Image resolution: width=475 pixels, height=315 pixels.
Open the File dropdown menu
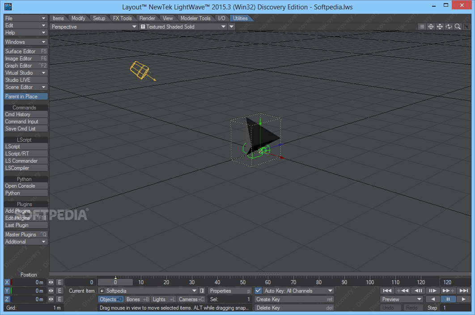26,18
